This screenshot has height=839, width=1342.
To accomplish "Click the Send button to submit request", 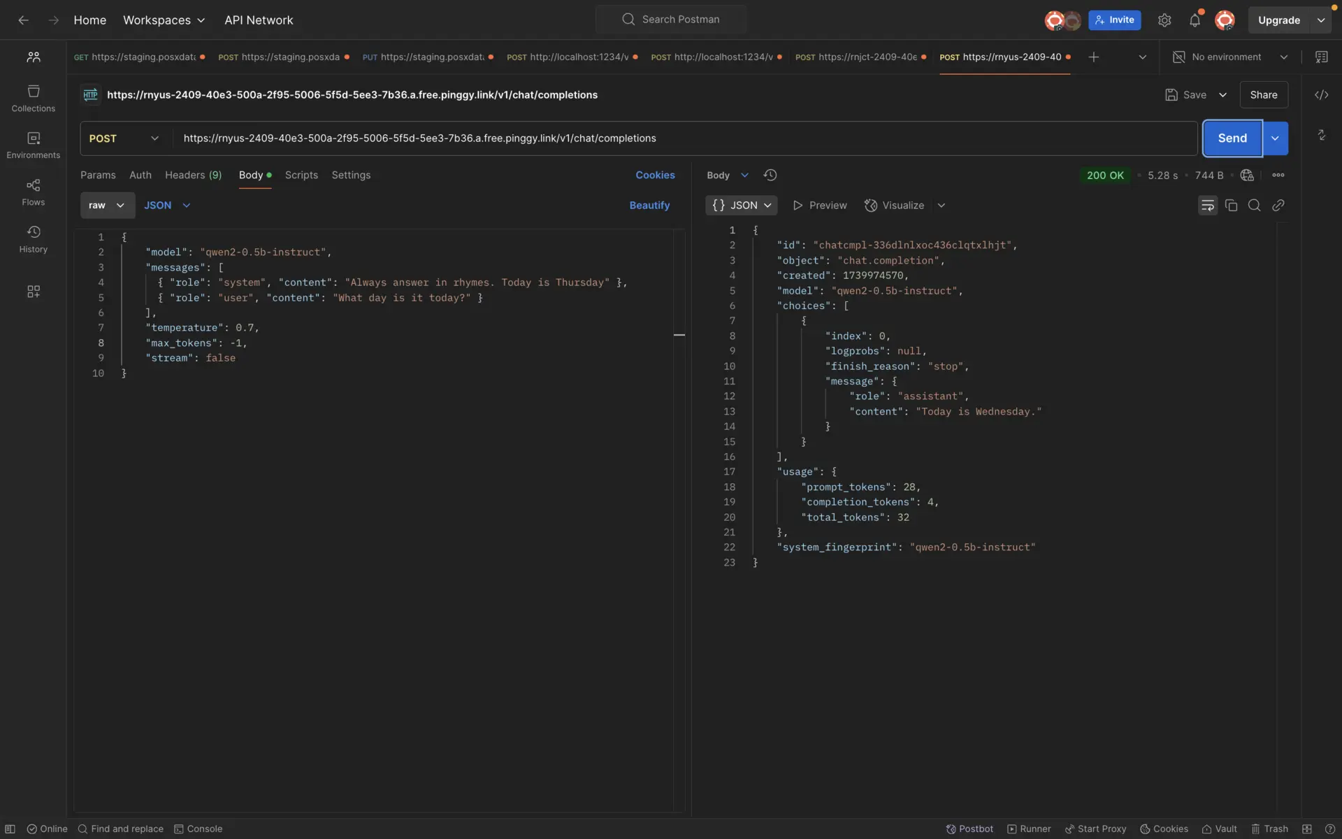I will pyautogui.click(x=1232, y=138).
